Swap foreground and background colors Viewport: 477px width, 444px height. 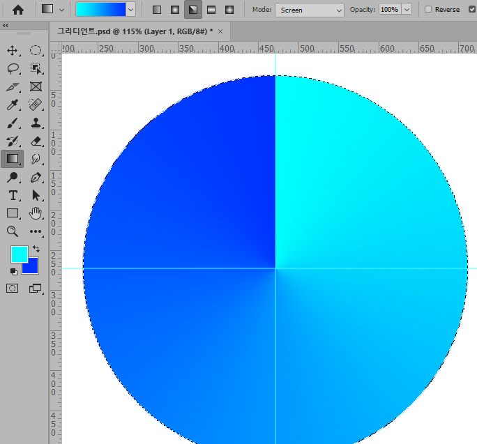[x=36, y=249]
